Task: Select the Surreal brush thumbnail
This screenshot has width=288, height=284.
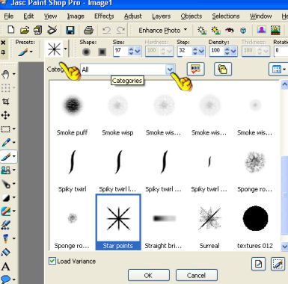Action: tap(209, 218)
